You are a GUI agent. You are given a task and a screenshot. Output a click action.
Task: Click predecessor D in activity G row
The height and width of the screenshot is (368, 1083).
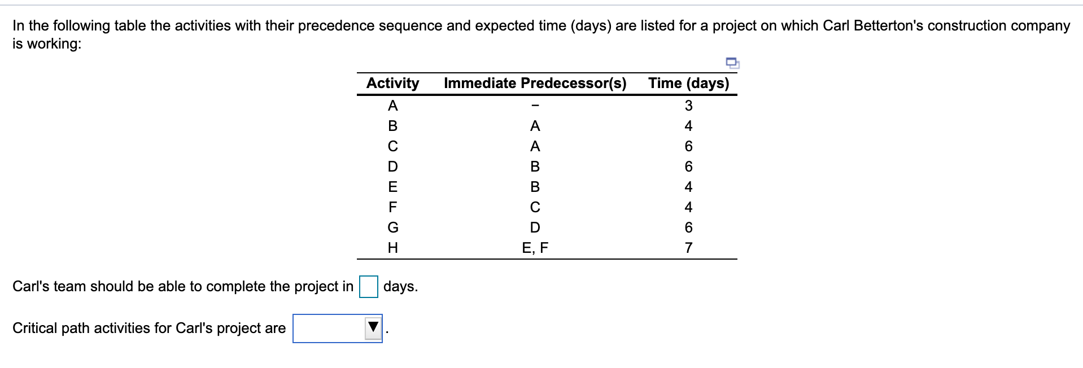(x=535, y=227)
